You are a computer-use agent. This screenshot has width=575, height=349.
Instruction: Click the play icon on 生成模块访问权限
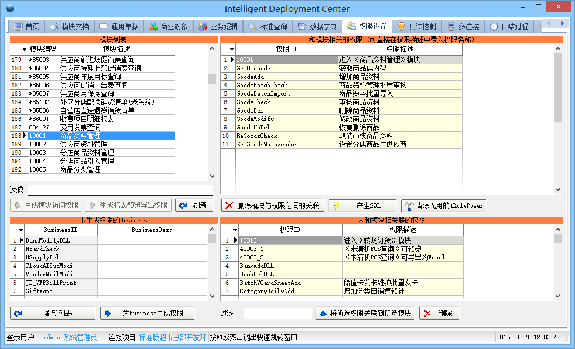(x=17, y=205)
